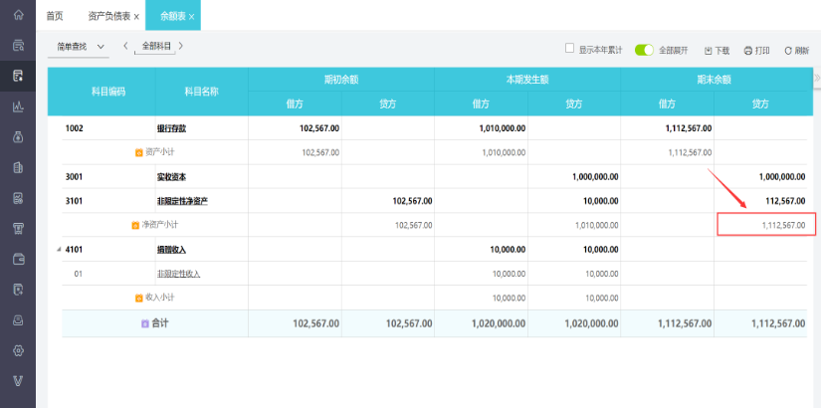821x408 pixels.
Task: Click the 科目名称 column header
Action: coord(202,92)
